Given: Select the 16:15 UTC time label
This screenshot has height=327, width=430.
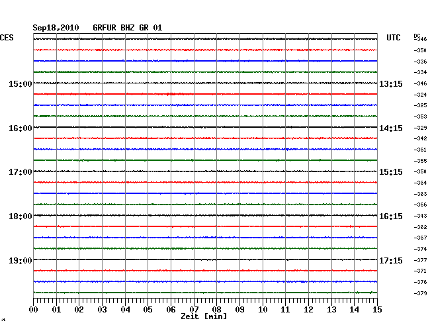Looking at the screenshot, I should (x=391, y=216).
